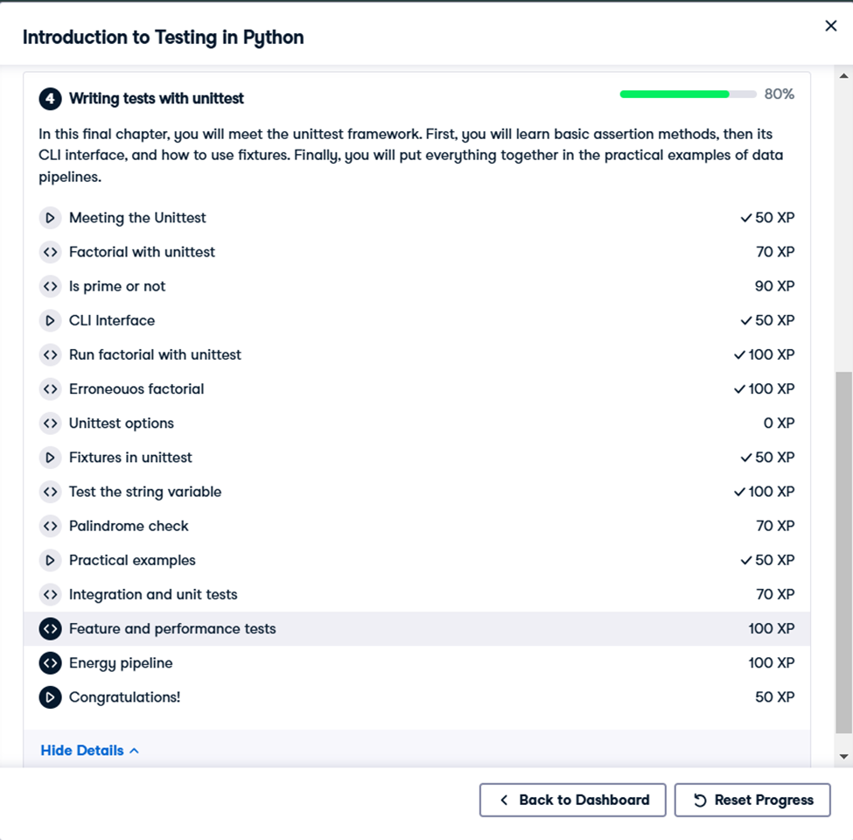The height and width of the screenshot is (840, 853).
Task: Click the Reset Progress button
Action: [x=752, y=801]
